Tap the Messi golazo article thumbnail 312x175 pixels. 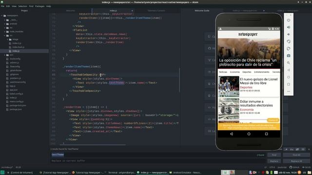coord(229,87)
